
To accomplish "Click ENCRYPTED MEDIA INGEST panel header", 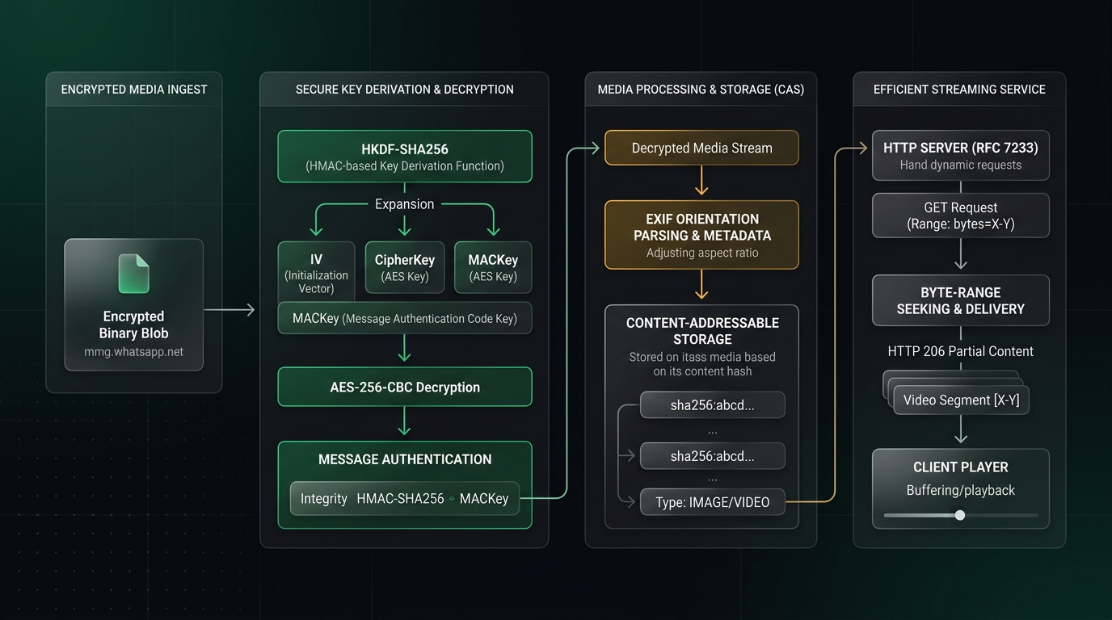I will tap(134, 90).
